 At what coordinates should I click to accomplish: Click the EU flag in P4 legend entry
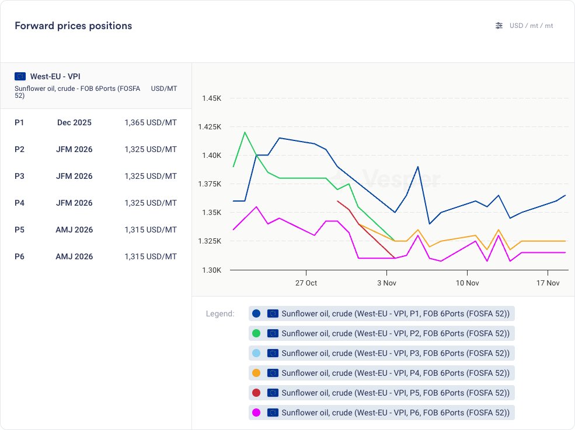(x=272, y=373)
